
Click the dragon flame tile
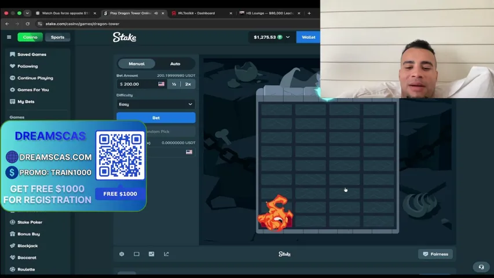275,213
